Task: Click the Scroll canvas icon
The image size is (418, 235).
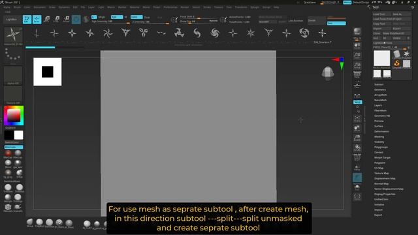Action: point(357,46)
